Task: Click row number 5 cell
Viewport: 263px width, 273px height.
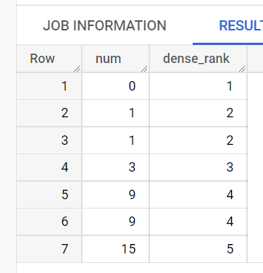Action: [49, 195]
